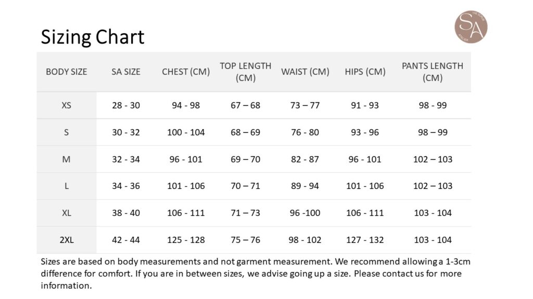This screenshot has height=299, width=533.
Task: Click the HIPS (CM) column header
Action: point(365,72)
